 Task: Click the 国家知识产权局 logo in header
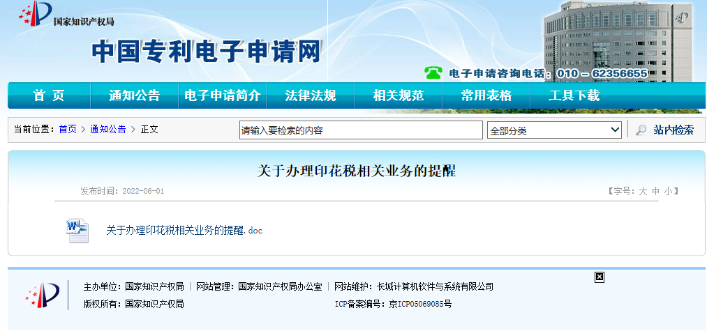pos(66,15)
